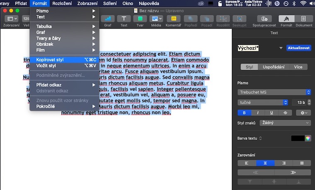
Task: Click Barva textu type selector
Action: [250, 138]
